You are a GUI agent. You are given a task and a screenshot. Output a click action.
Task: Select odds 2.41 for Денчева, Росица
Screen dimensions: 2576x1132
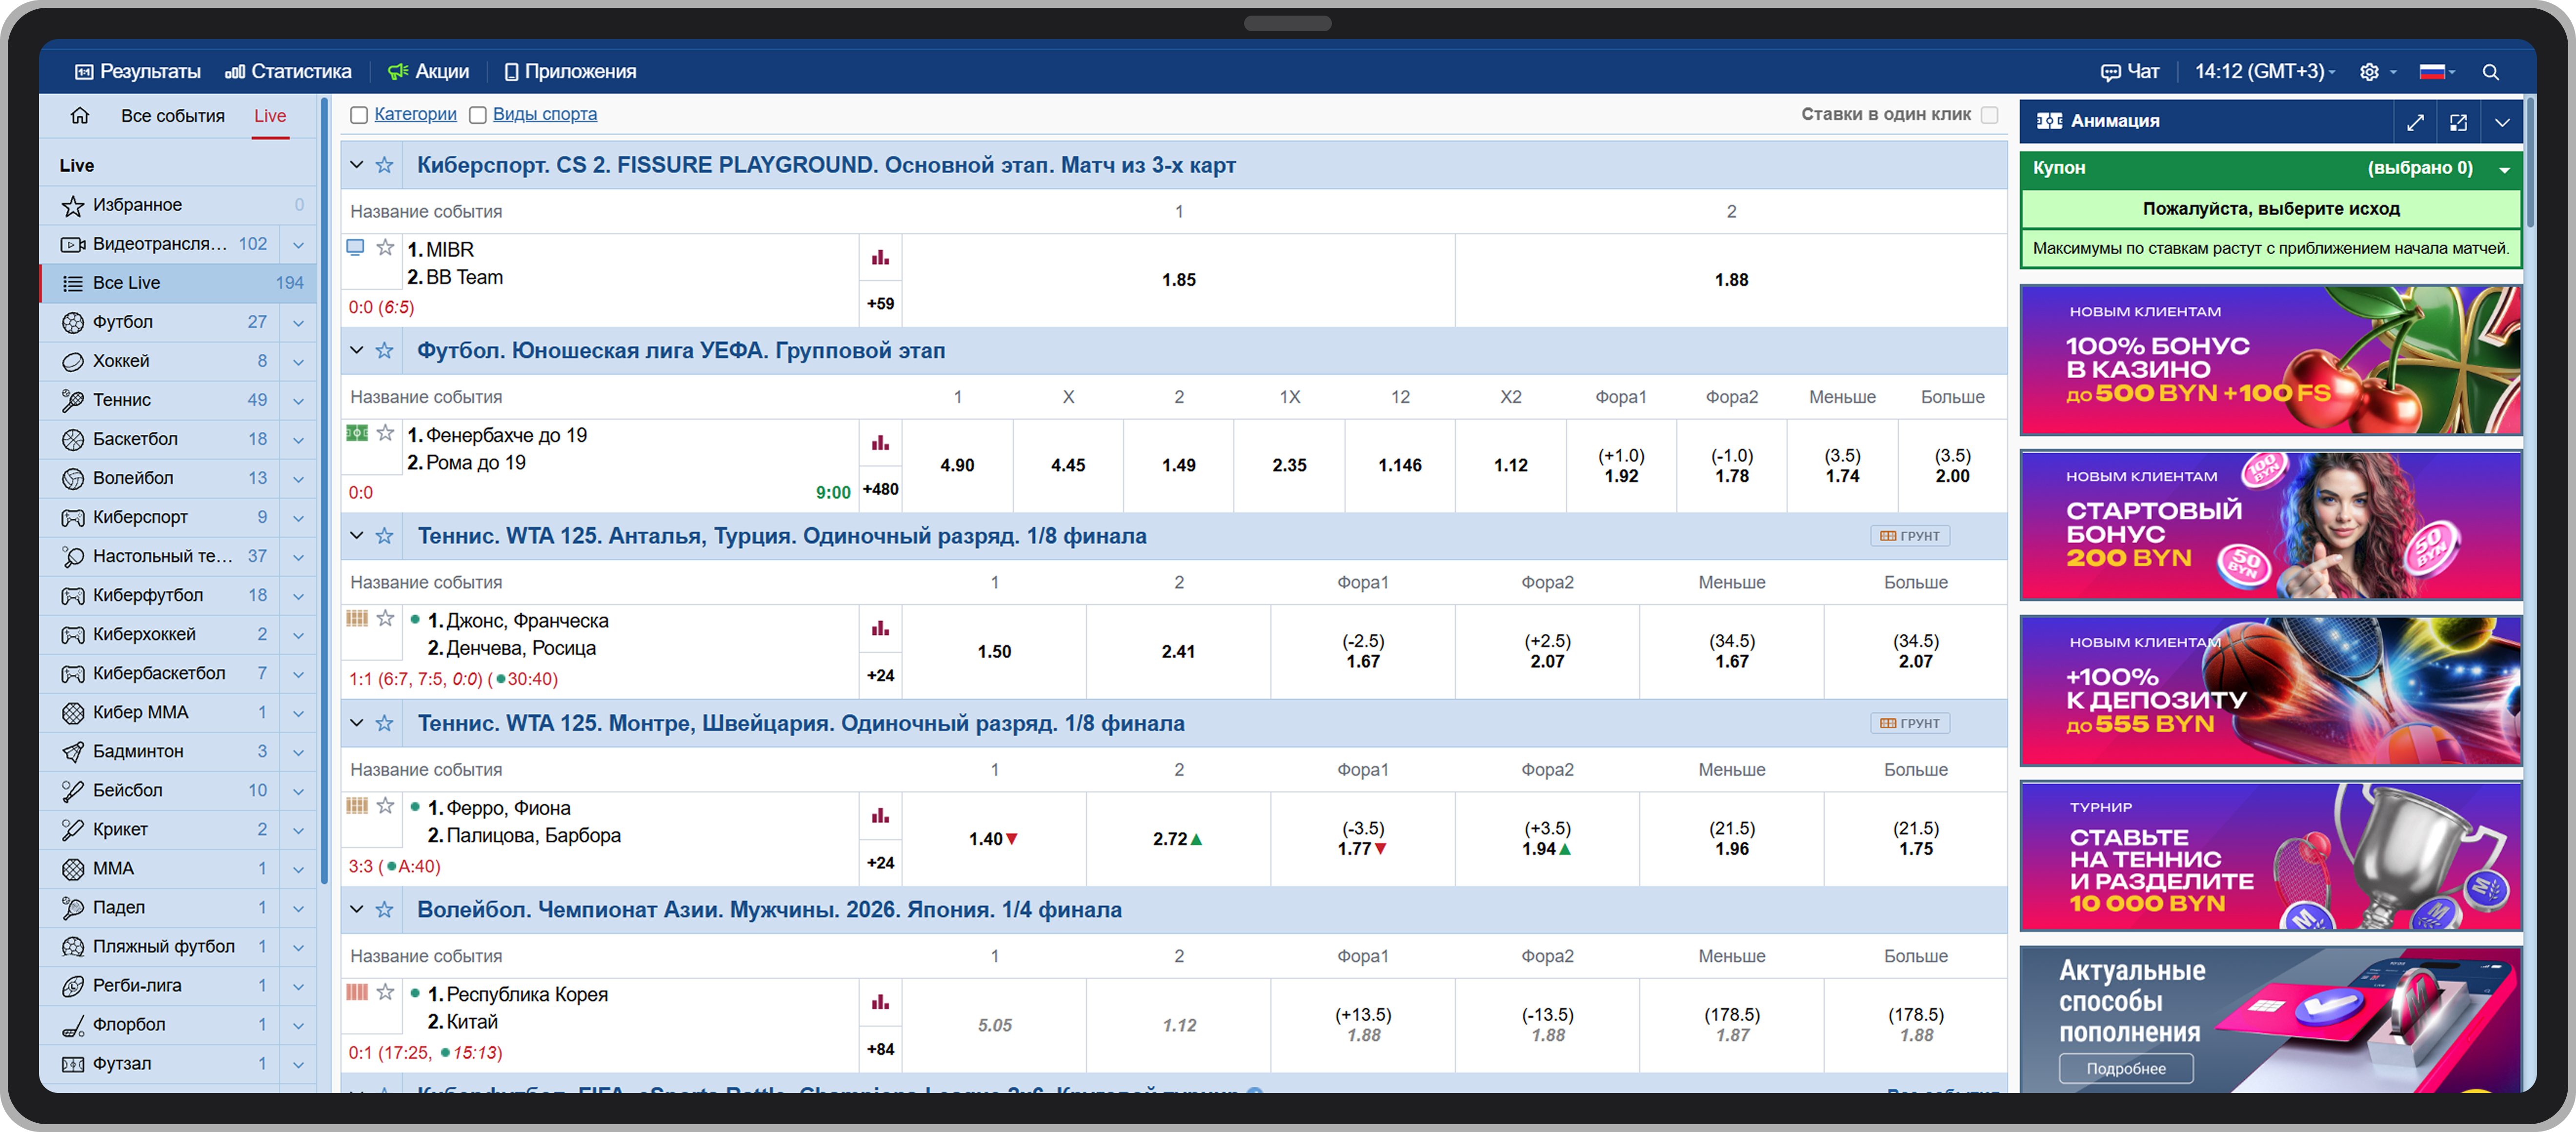(x=1179, y=651)
